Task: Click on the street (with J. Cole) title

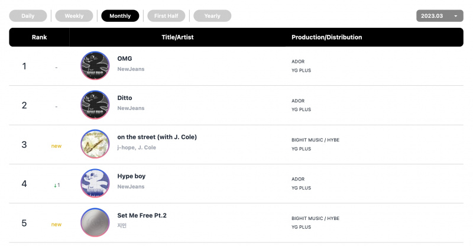Action: click(x=157, y=137)
